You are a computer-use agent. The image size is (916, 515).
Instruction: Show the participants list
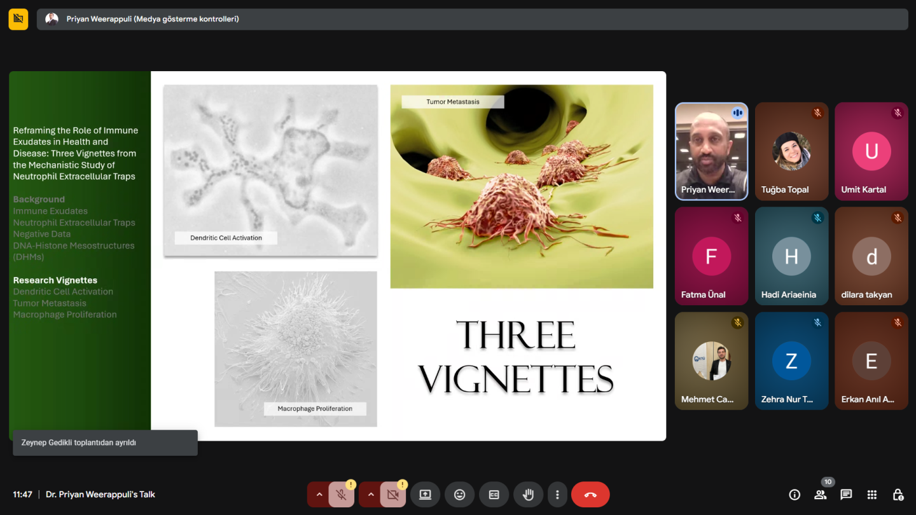click(820, 495)
